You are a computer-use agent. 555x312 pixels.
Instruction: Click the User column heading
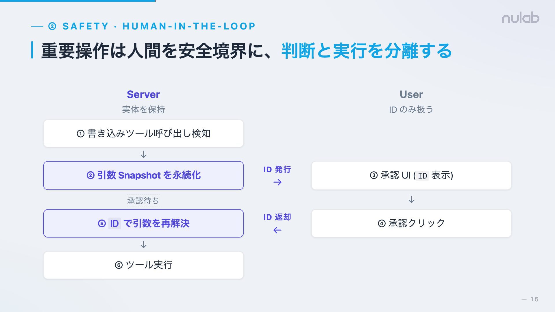coord(411,94)
